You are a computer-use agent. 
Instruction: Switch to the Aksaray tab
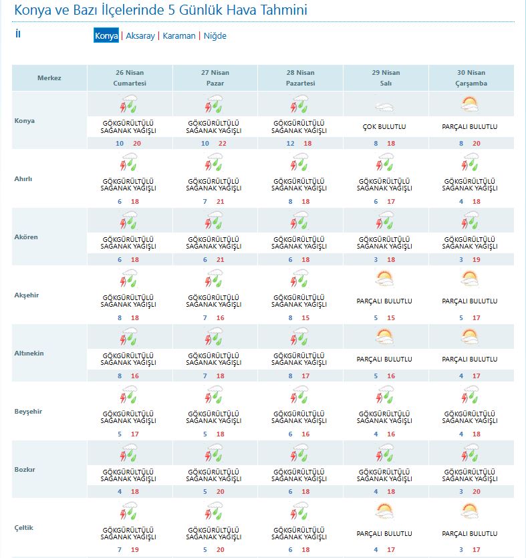[140, 36]
